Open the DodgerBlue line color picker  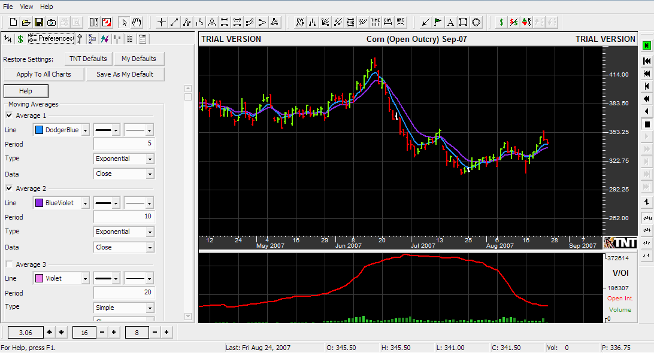pos(61,130)
